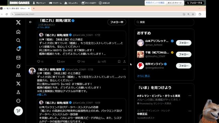Click the 検索 search field
Viewport: 219px width, 123px height.
(x=164, y=22)
